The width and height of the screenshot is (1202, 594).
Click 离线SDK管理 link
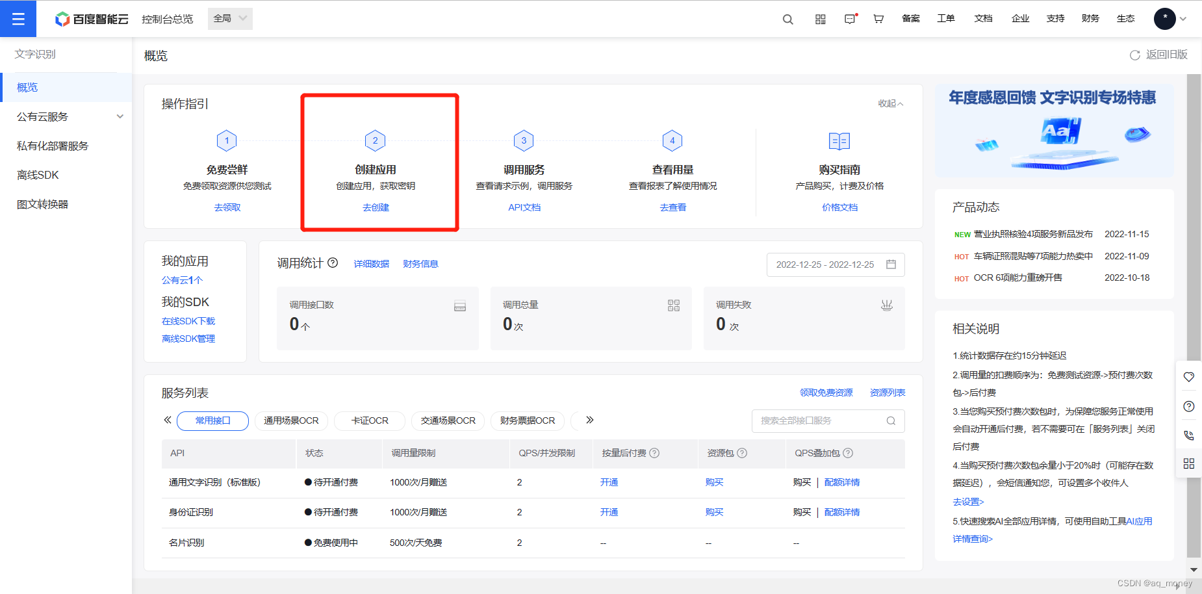pos(188,339)
